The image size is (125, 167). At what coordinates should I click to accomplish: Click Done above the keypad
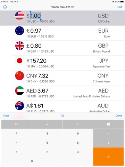click(x=119, y=116)
